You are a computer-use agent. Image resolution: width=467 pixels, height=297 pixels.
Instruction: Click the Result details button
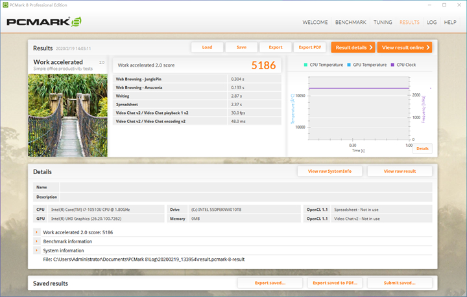[353, 47]
